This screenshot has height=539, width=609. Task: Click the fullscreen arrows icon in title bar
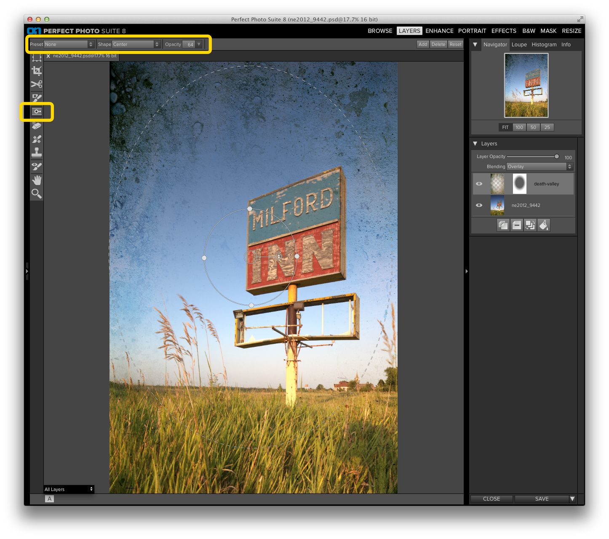(580, 19)
